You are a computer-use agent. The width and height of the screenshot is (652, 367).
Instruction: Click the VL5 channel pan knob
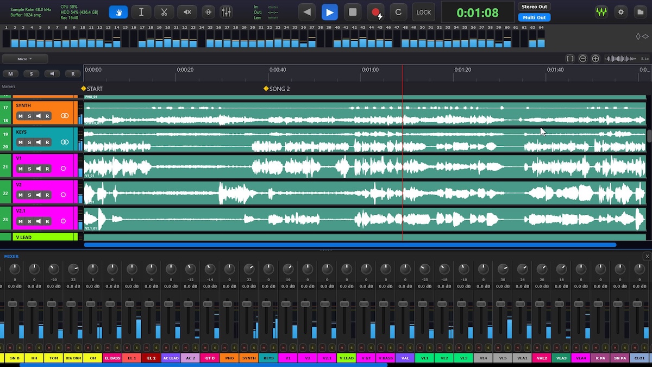pos(503,269)
